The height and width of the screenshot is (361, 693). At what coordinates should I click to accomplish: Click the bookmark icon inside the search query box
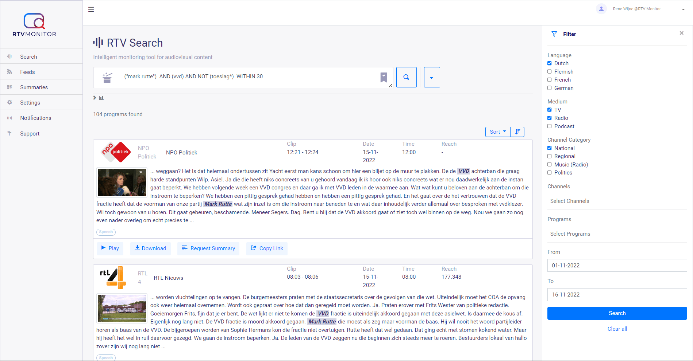pyautogui.click(x=384, y=77)
